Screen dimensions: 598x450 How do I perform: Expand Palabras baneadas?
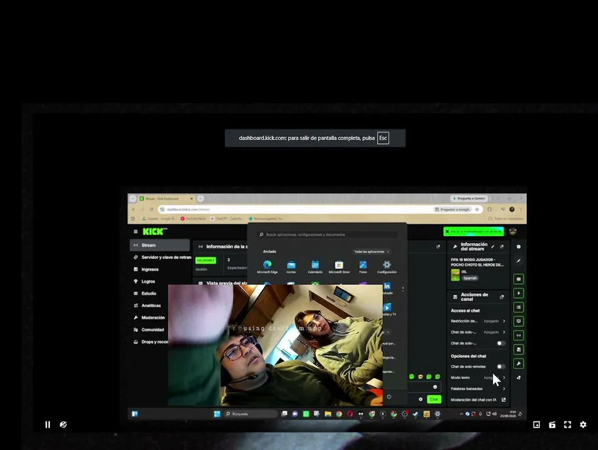pyautogui.click(x=478, y=389)
